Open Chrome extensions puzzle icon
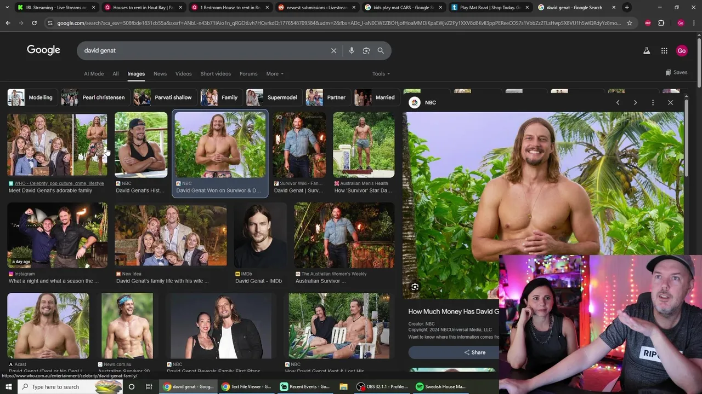The height and width of the screenshot is (394, 702). (661, 23)
